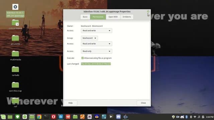
Task: Select the tarballs desktop folder
Action: tap(15, 71)
